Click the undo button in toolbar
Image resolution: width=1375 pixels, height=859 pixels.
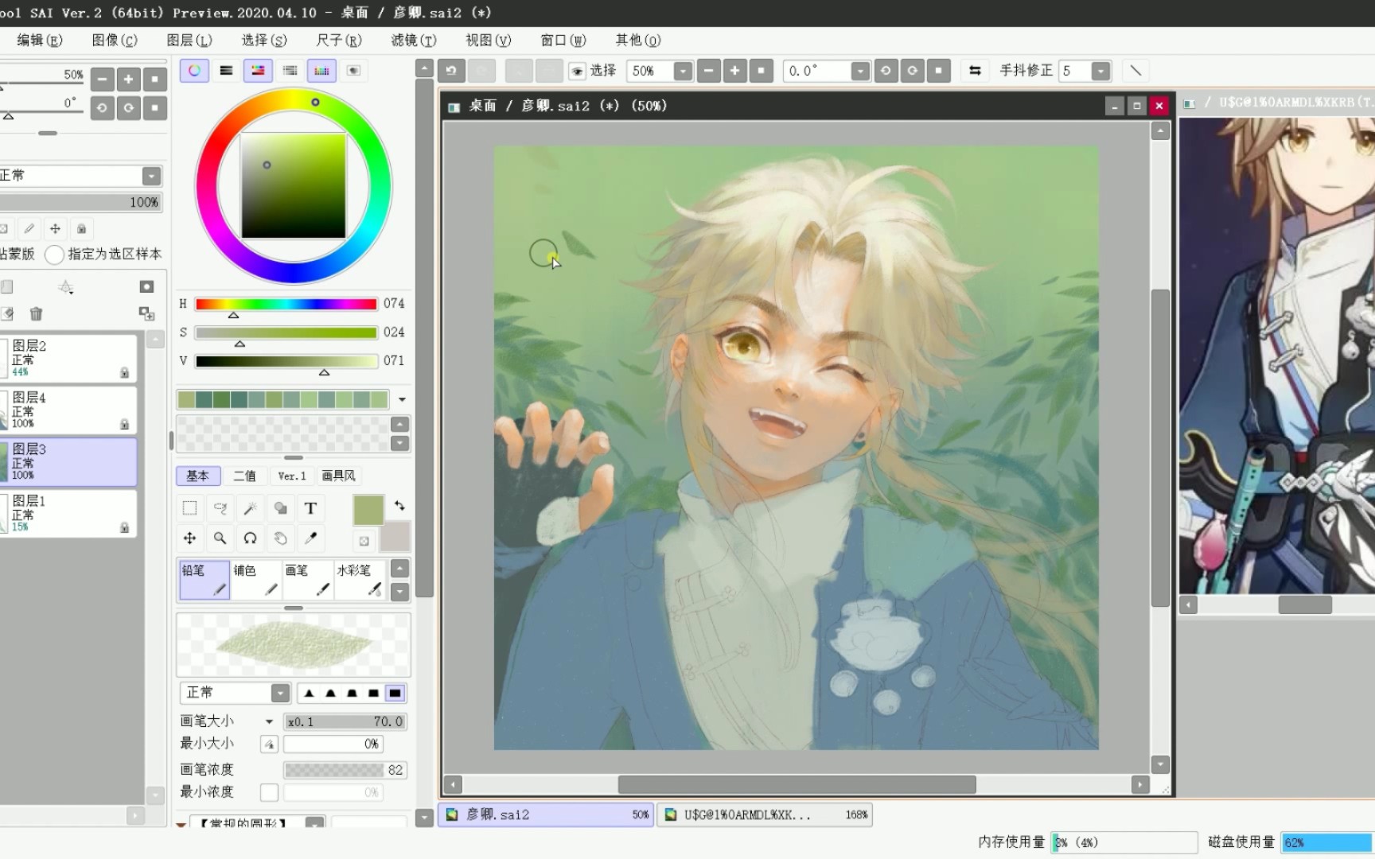(x=451, y=71)
